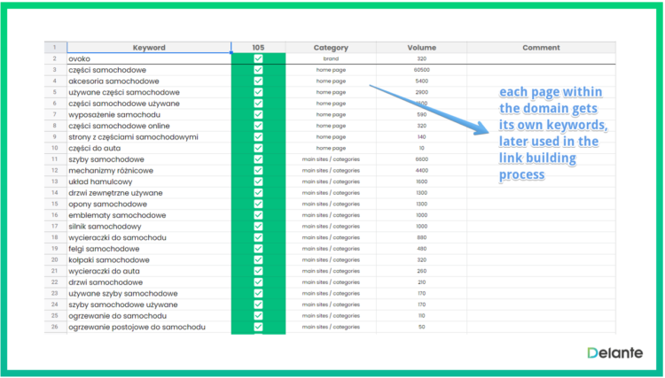Click the 60500 volume cell
The height and width of the screenshot is (378, 665).
click(x=421, y=70)
